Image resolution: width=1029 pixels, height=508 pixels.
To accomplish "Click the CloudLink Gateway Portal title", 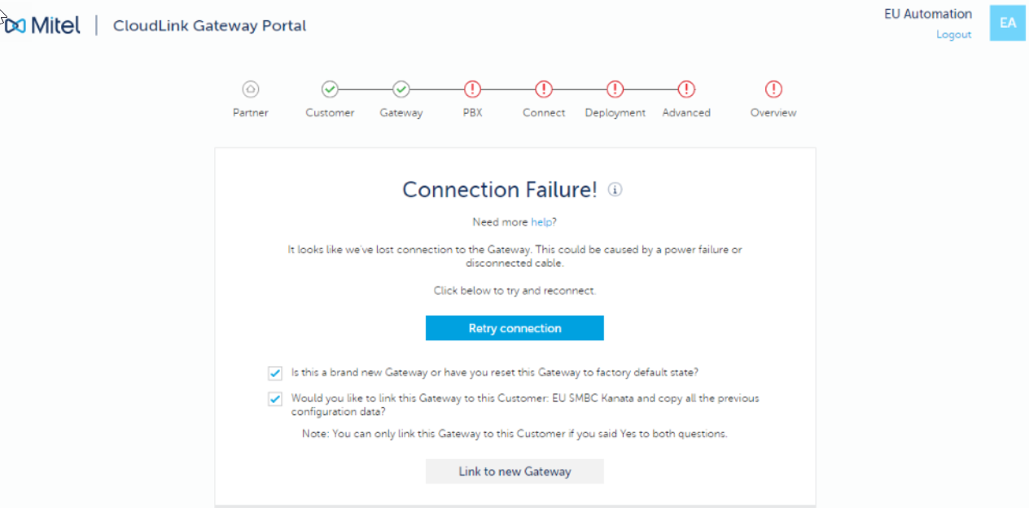I will [209, 26].
